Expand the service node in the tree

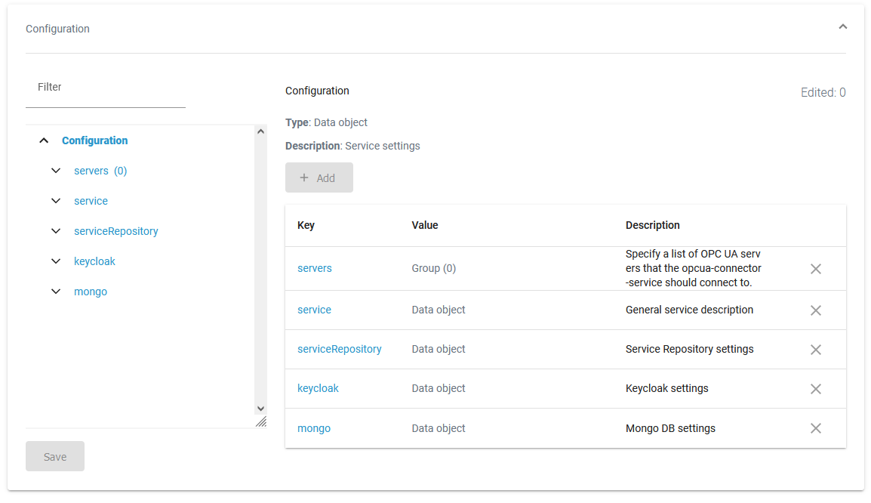click(55, 200)
